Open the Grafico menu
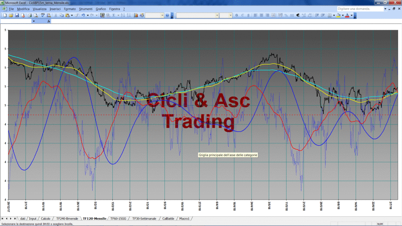The image size is (402, 226). click(101, 9)
